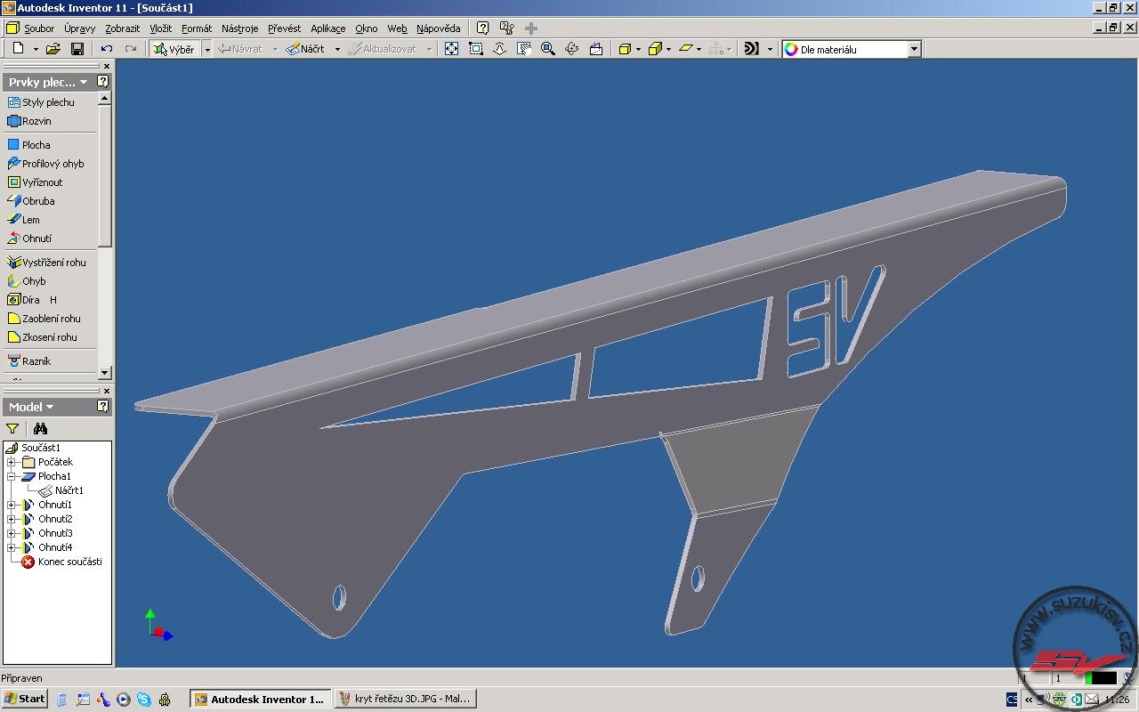Select Náčrt1 in the model tree

click(x=69, y=490)
